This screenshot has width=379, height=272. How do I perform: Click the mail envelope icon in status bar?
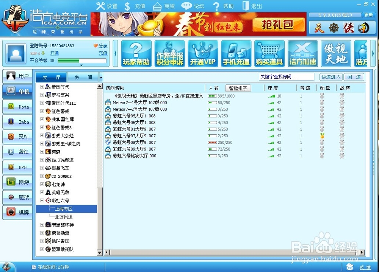click(x=350, y=267)
